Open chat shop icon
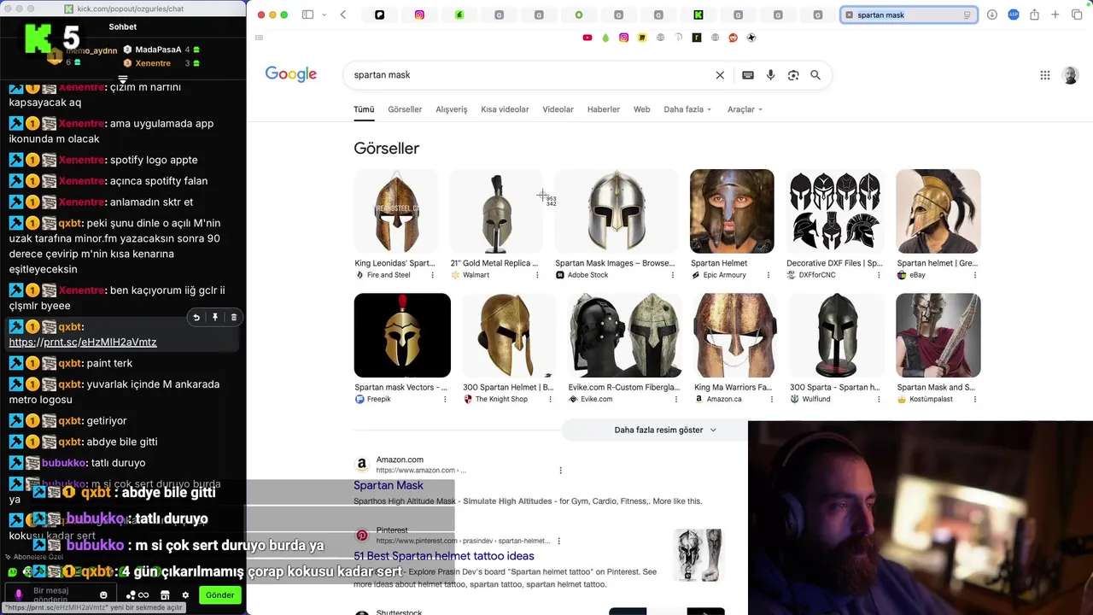The image size is (1093, 615). click(165, 595)
